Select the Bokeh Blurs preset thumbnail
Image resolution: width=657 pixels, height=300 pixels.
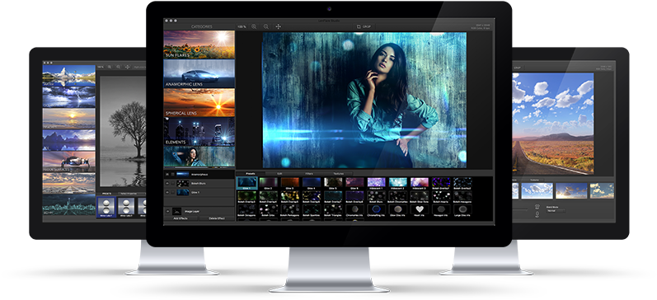[376, 196]
